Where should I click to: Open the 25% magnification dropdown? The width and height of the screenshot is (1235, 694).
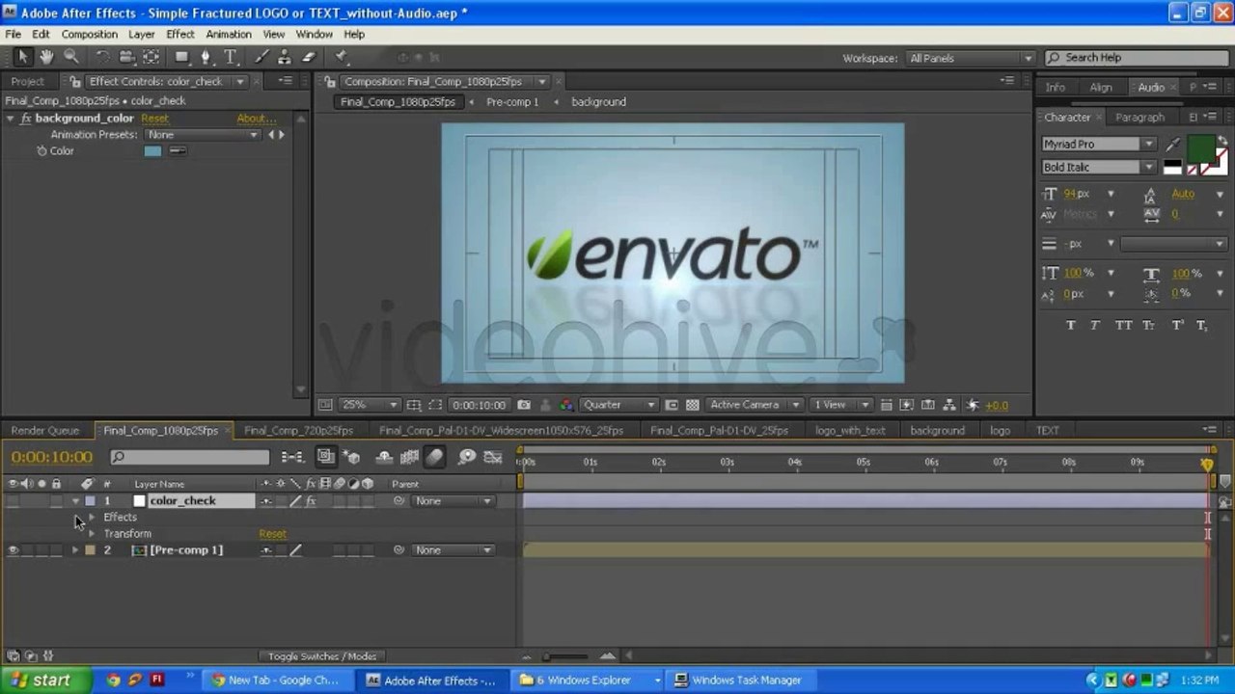369,405
